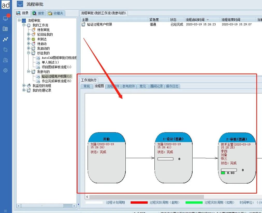The height and width of the screenshot is (213, 262).
Task: Open the 收藏夹 tab
Action: pyautogui.click(x=56, y=13)
